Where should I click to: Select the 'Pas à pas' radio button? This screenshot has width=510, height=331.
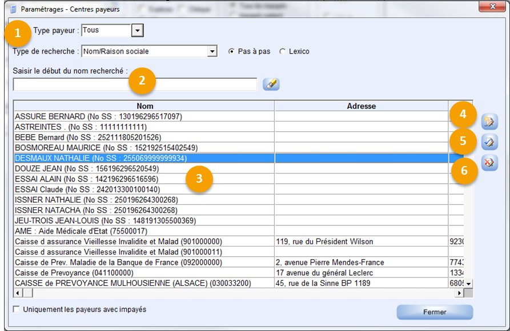(231, 51)
